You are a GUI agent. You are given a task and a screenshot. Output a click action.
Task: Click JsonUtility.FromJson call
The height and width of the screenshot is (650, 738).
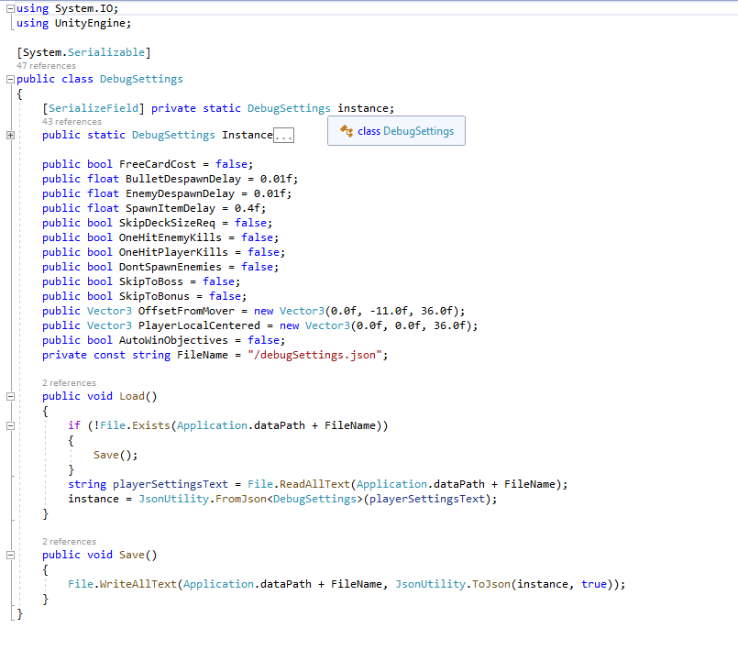pyautogui.click(x=203, y=499)
